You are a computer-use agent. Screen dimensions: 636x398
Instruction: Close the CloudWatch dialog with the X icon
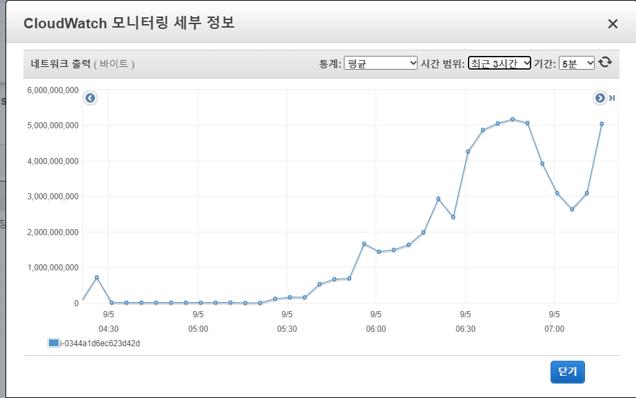click(612, 24)
